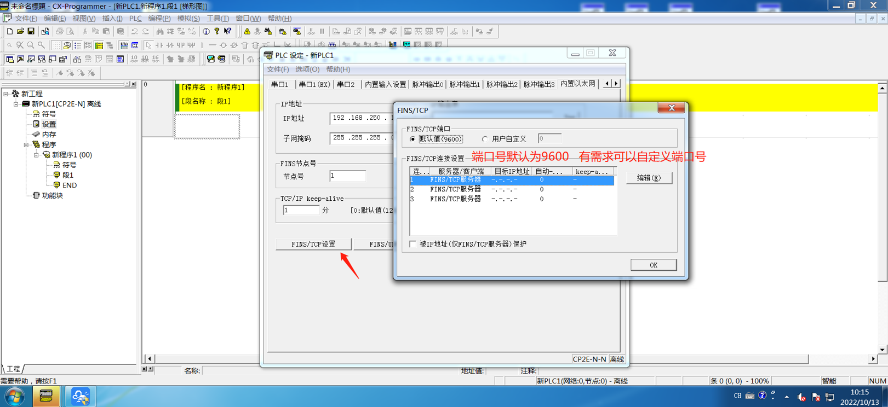Click the yellow warning triangle work-online icon
The image size is (888, 407).
[x=247, y=32]
